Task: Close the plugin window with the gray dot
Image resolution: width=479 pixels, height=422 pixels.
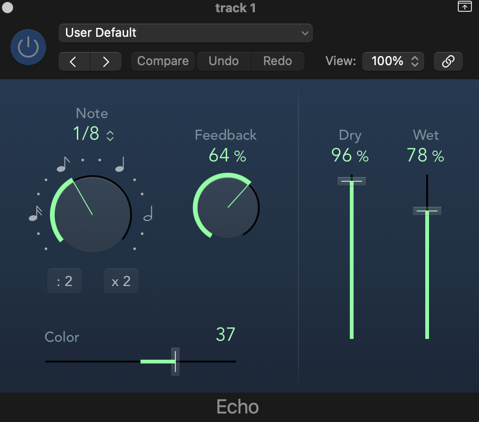Action: pyautogui.click(x=8, y=8)
